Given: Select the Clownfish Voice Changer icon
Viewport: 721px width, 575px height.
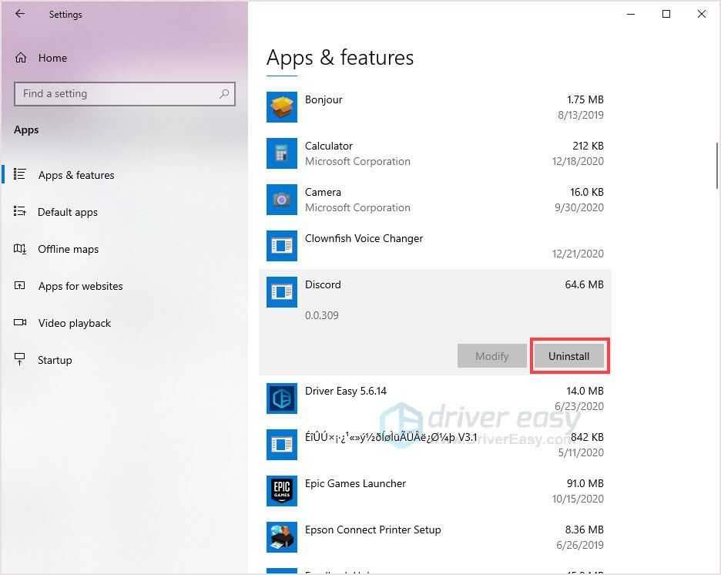Looking at the screenshot, I should 282,246.
